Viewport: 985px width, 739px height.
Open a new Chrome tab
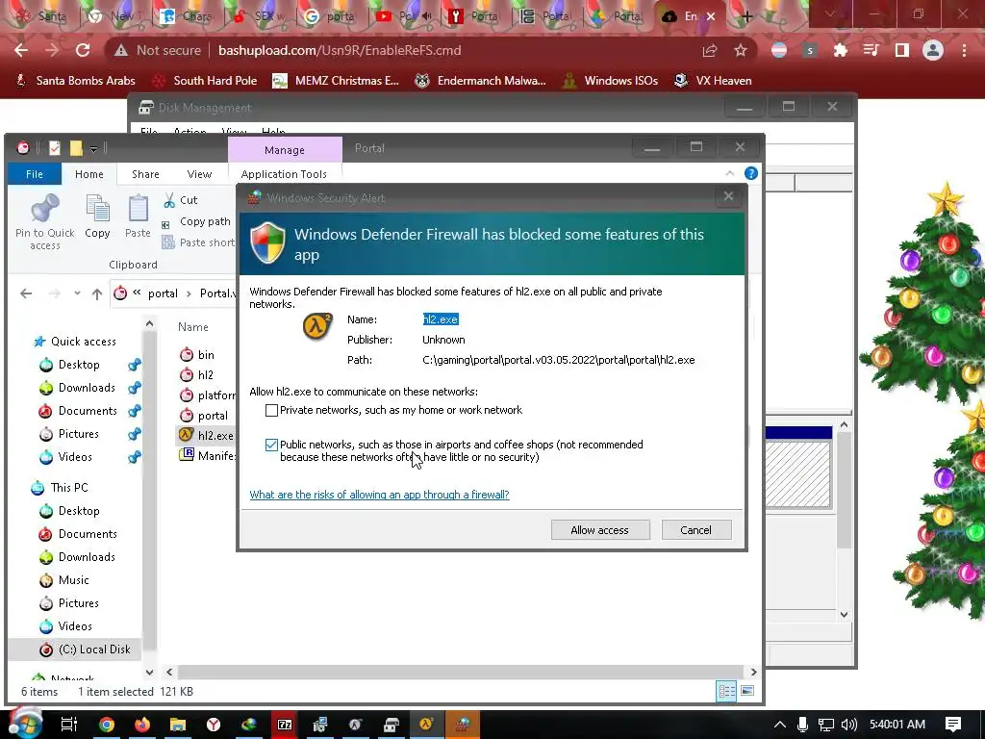[746, 17]
